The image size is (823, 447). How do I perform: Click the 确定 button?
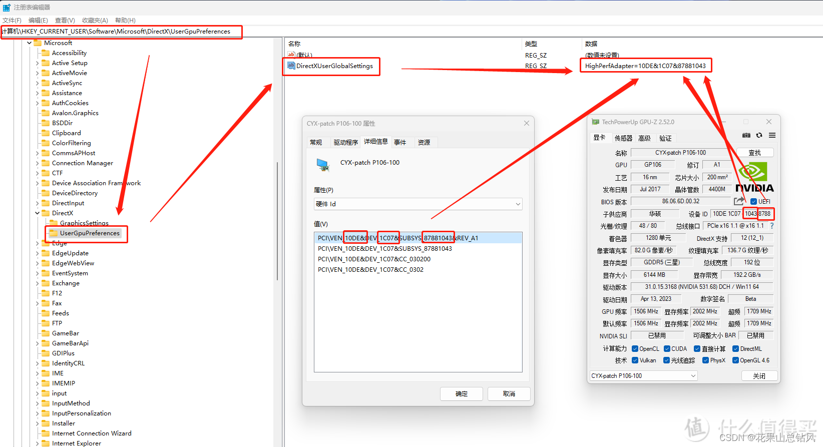tap(462, 394)
